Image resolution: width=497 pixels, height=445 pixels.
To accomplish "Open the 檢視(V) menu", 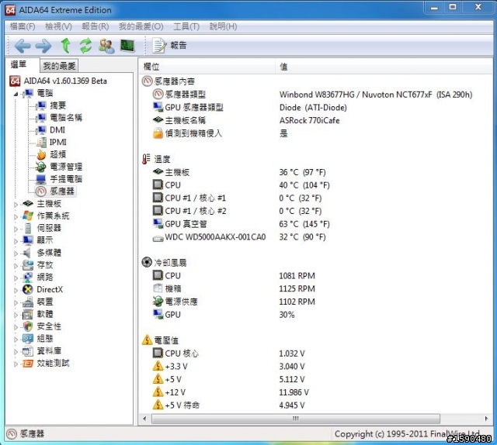I will tap(58, 26).
